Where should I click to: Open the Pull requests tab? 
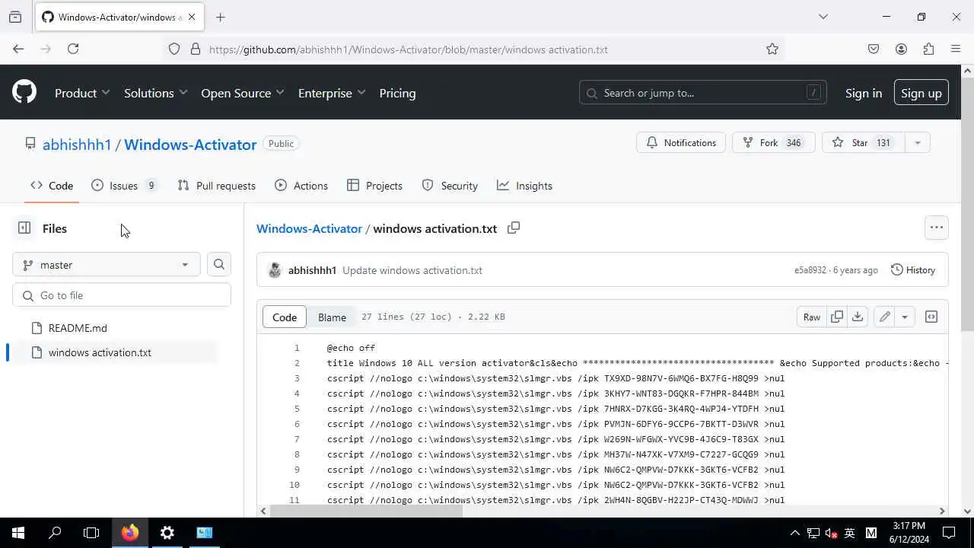[217, 186]
